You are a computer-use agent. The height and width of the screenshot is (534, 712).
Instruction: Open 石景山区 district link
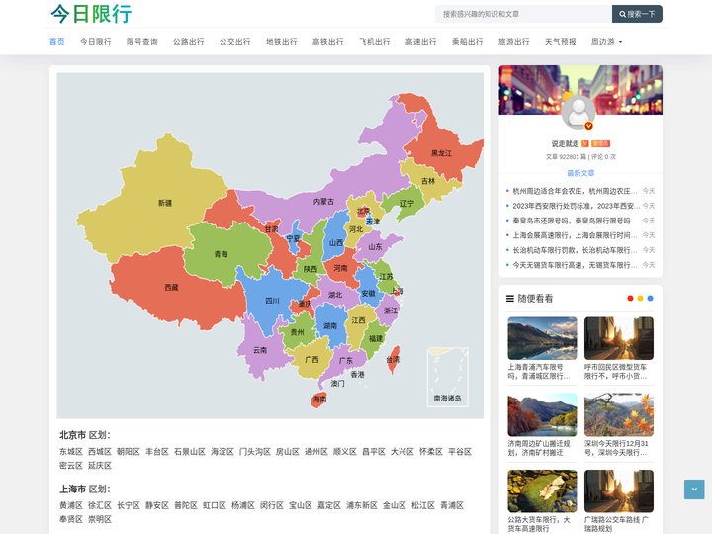190,452
